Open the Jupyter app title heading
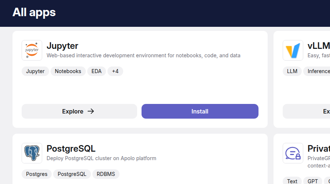Viewport: 330px width, 184px height. pos(62,46)
